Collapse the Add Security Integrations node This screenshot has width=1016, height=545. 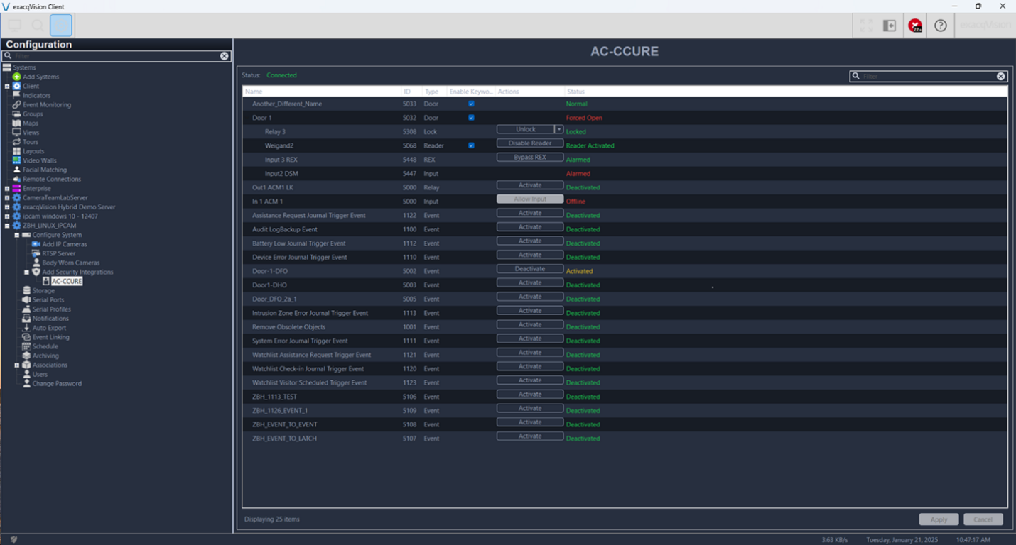tap(27, 272)
